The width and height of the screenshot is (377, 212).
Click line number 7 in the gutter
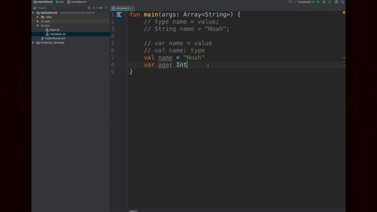113,58
